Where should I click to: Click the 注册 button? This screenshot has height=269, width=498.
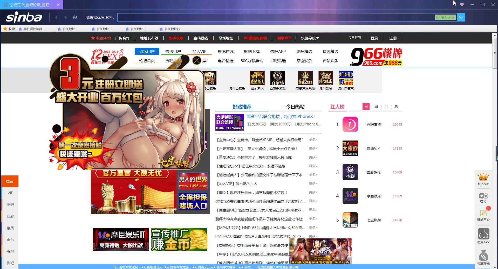click(393, 38)
